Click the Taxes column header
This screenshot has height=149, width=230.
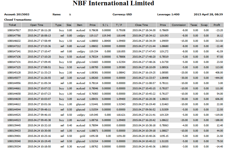(x=194, y=25)
